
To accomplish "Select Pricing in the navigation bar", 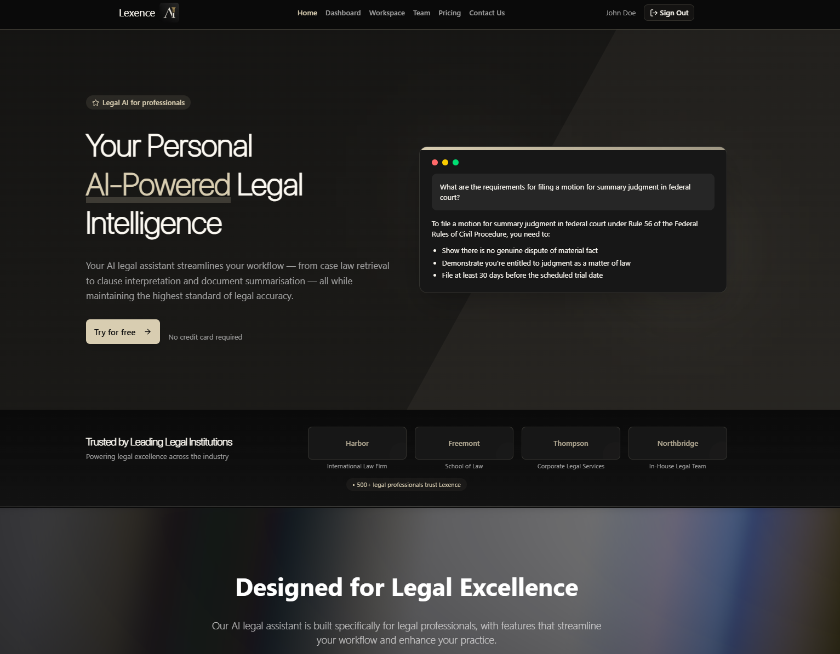I will click(449, 13).
